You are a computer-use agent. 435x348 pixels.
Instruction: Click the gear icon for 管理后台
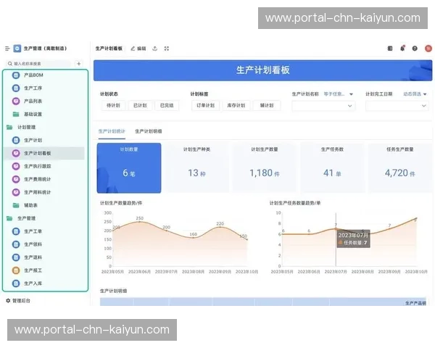click(x=8, y=301)
